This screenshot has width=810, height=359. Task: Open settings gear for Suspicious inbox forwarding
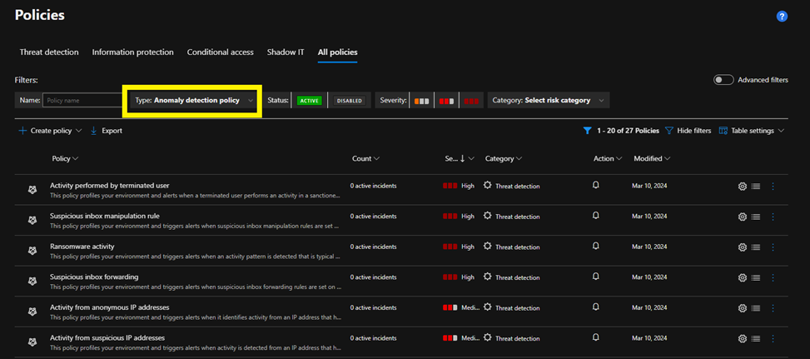pos(743,278)
